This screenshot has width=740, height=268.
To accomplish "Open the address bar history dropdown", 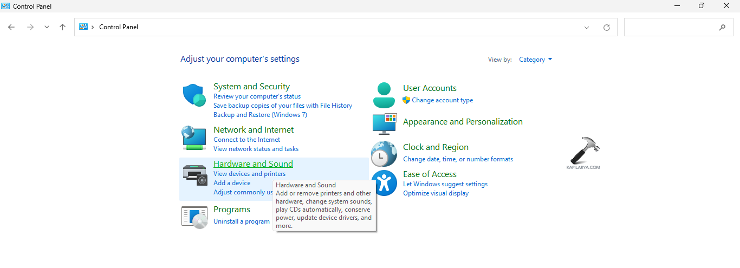I will (x=587, y=27).
